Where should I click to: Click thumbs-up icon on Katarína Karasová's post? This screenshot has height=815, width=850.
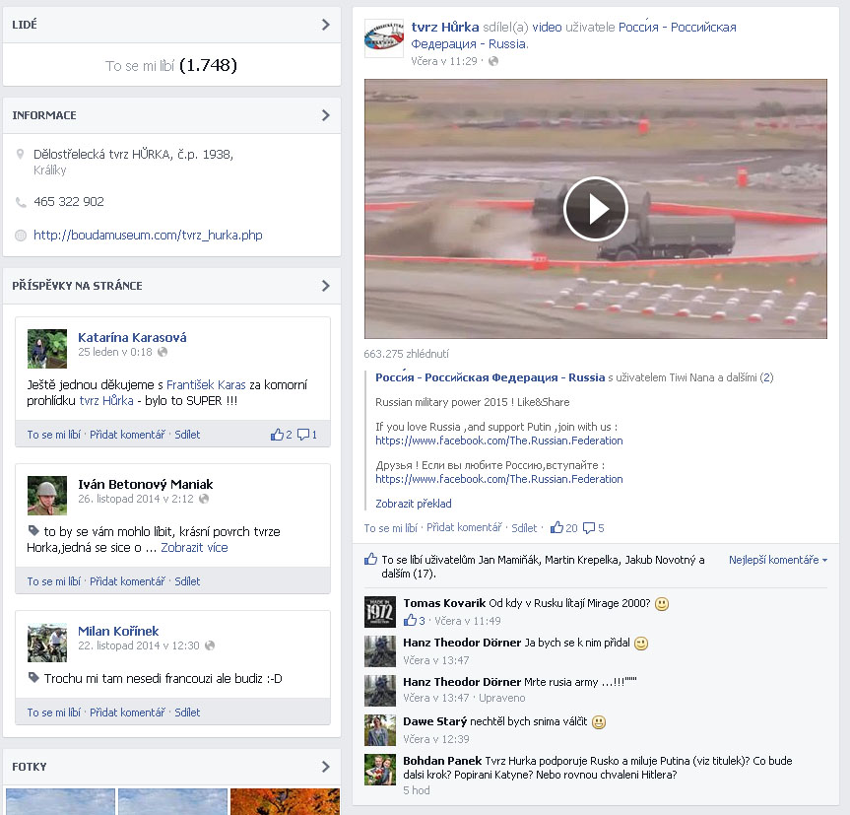[277, 435]
